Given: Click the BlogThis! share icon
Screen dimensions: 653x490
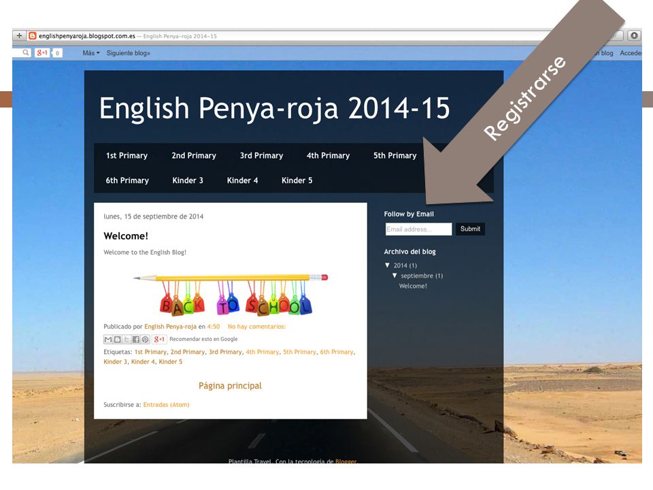Looking at the screenshot, I should [118, 339].
